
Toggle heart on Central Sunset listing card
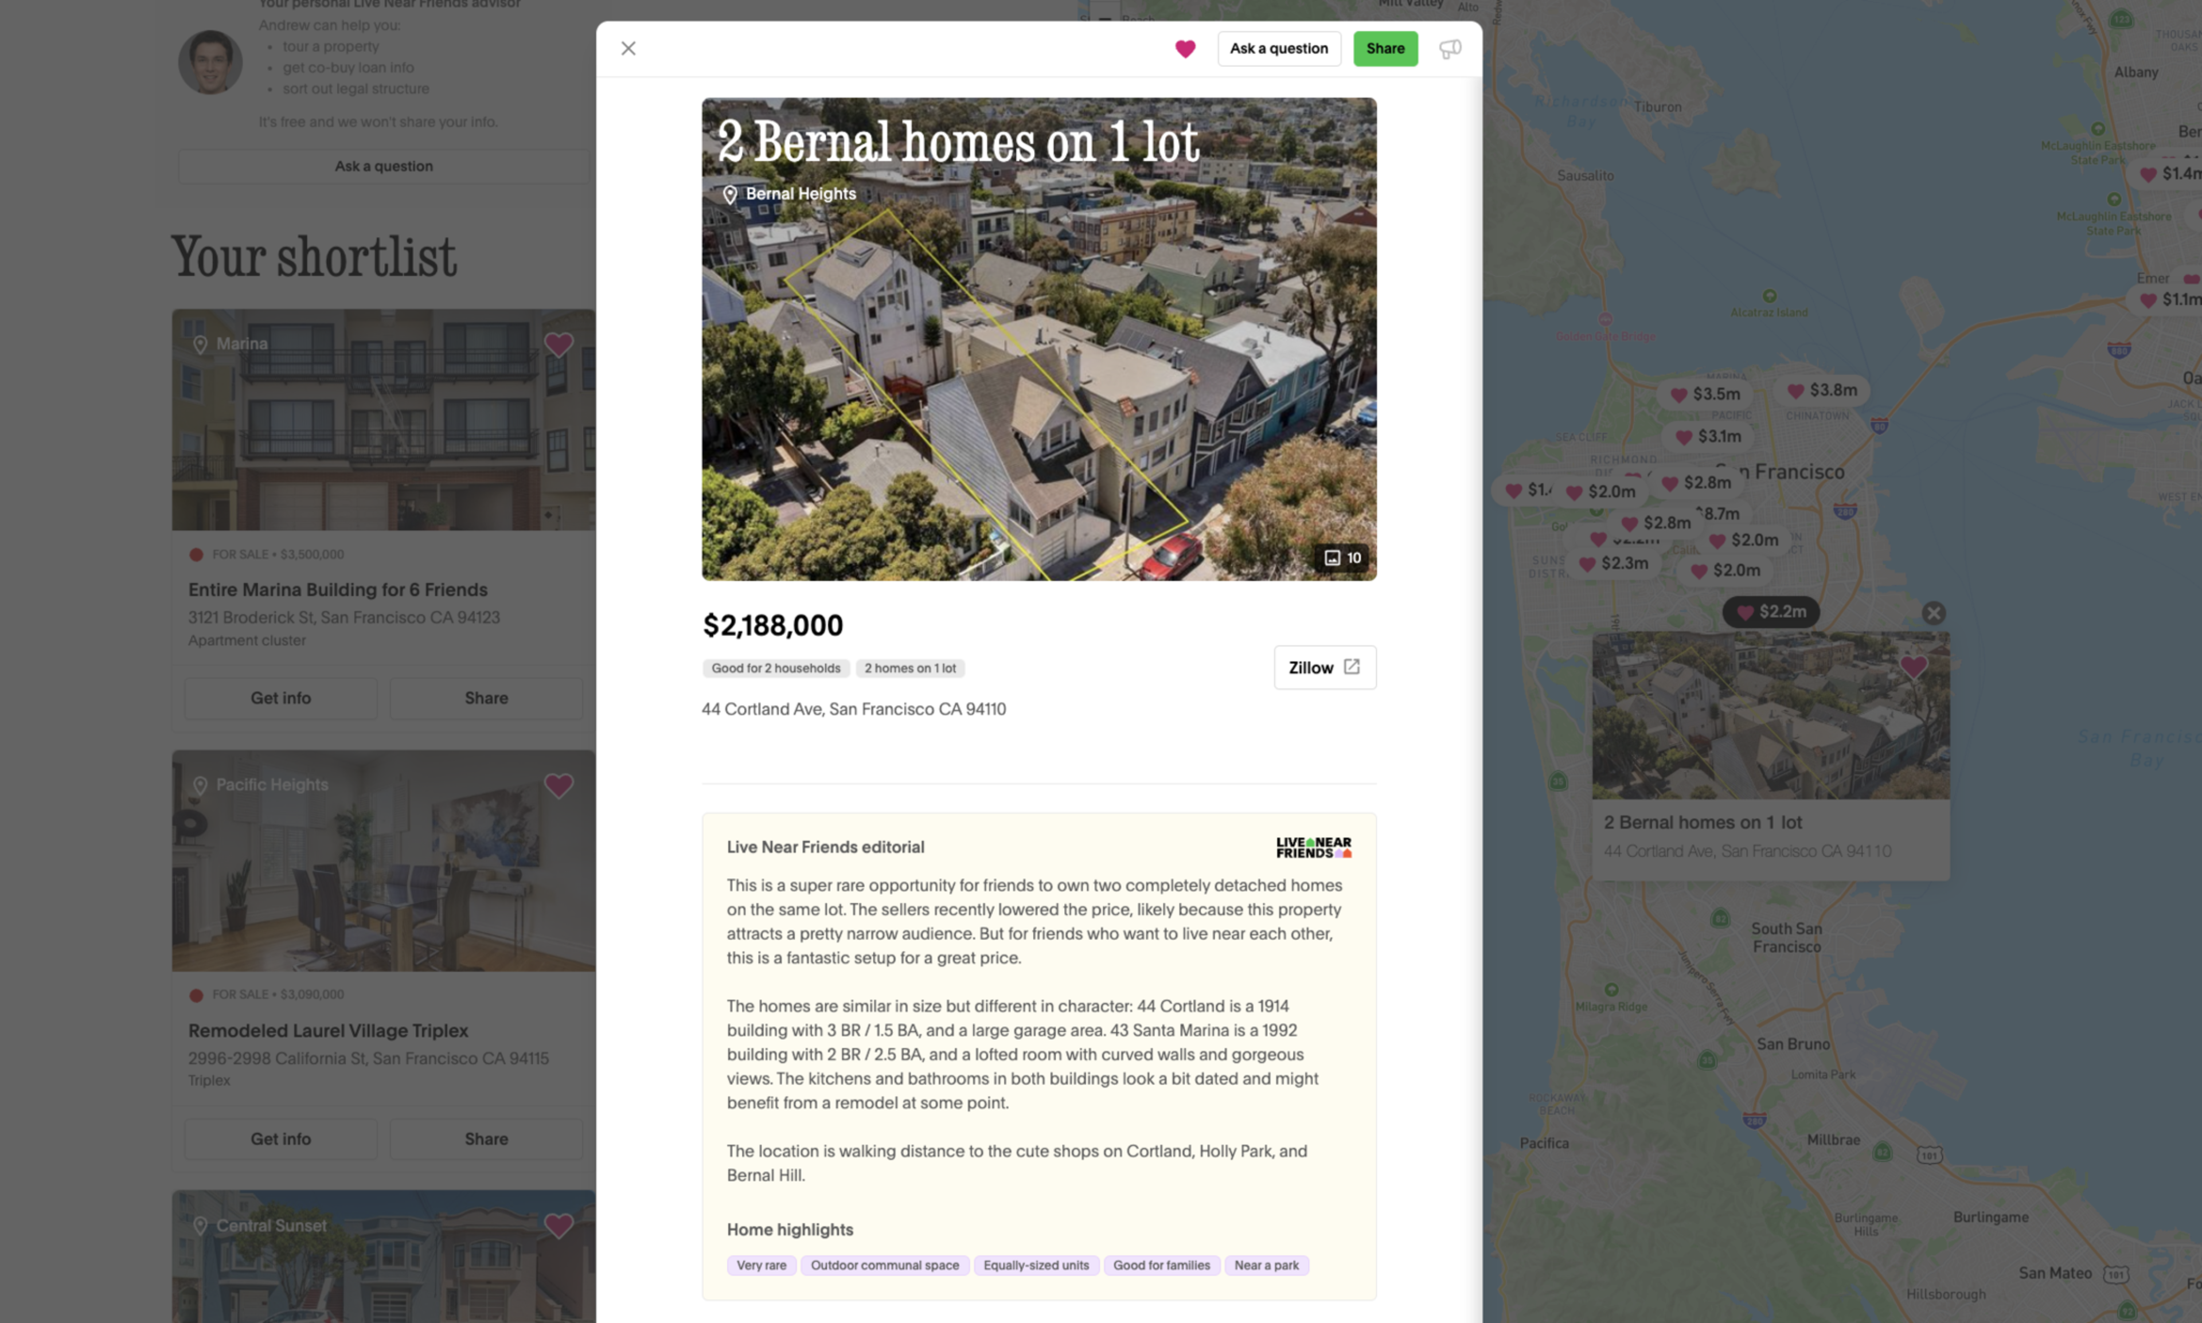(x=559, y=1226)
